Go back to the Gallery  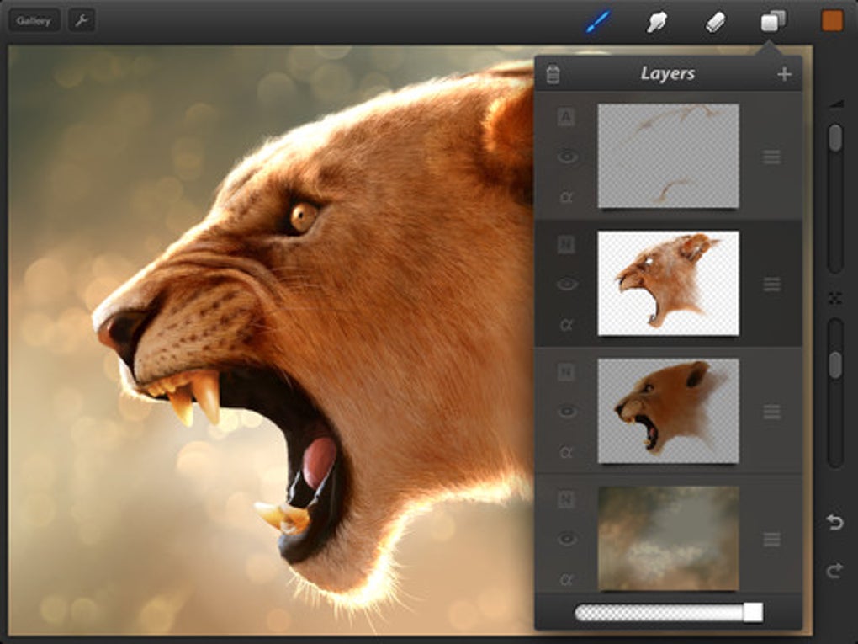point(34,21)
